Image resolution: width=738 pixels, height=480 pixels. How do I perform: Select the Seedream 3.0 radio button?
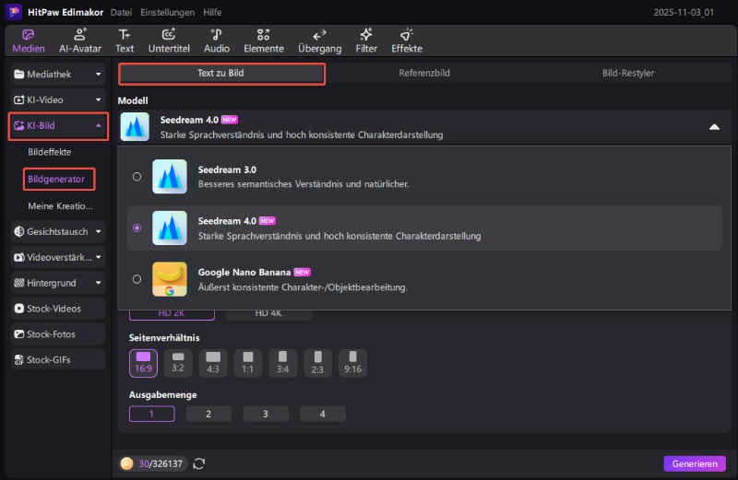point(137,176)
